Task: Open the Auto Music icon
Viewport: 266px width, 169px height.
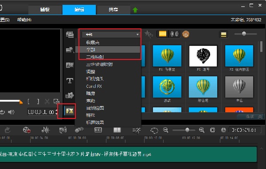Action: pos(63,130)
